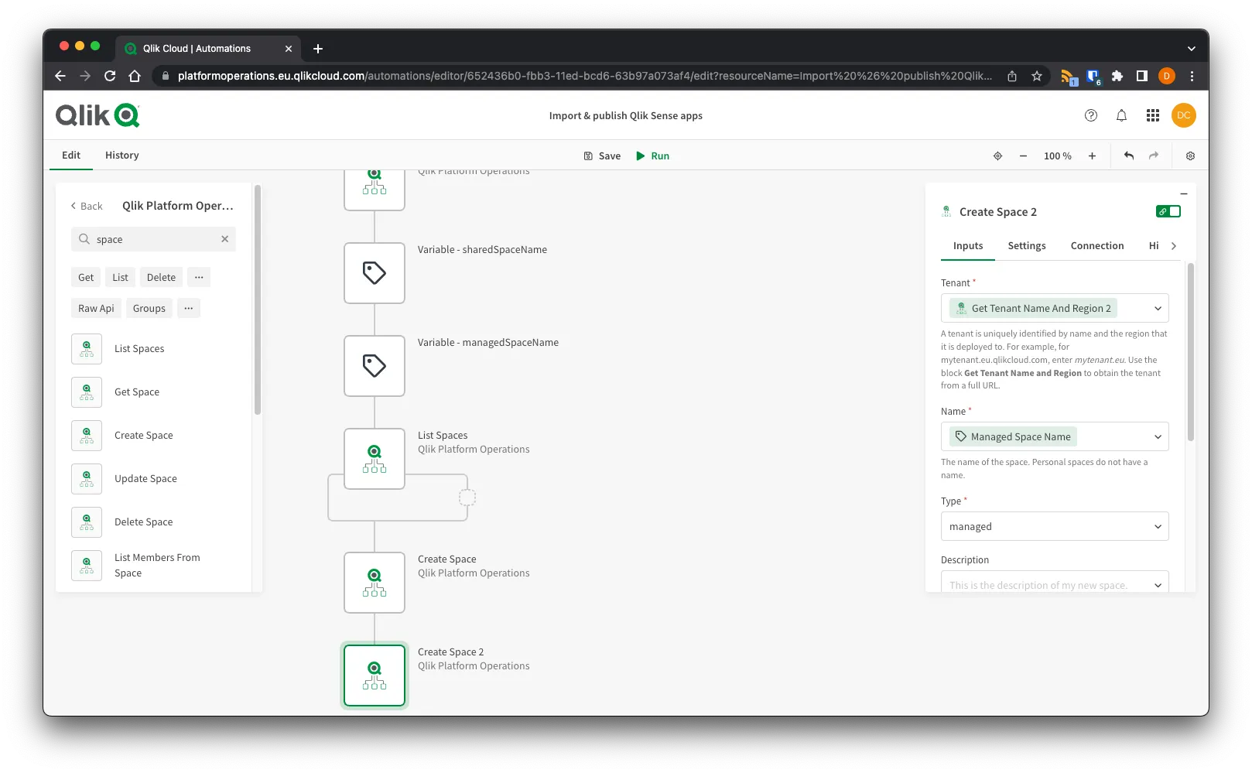Filter blocks by the Get chip
Viewport: 1252px width, 773px height.
tap(85, 277)
